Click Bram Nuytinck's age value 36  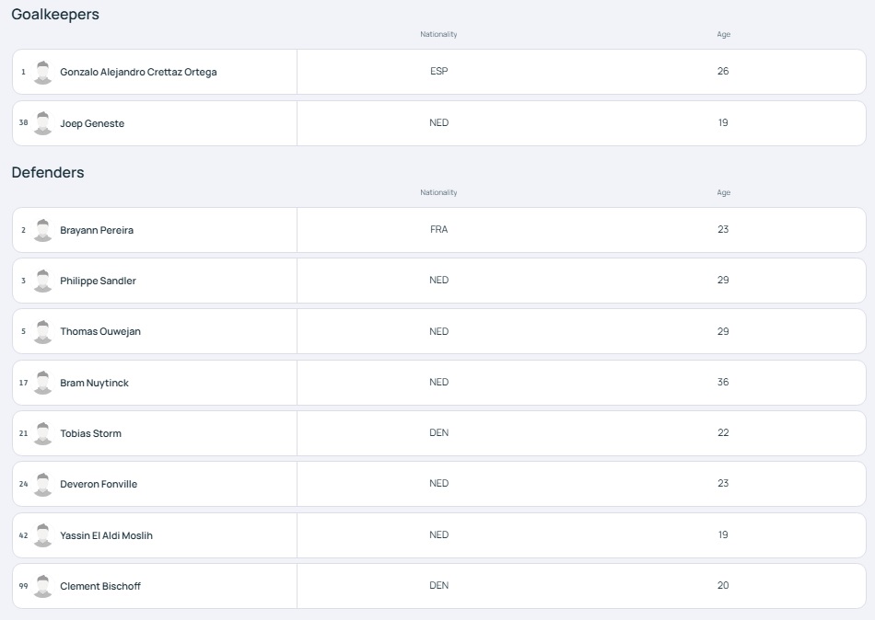(723, 382)
